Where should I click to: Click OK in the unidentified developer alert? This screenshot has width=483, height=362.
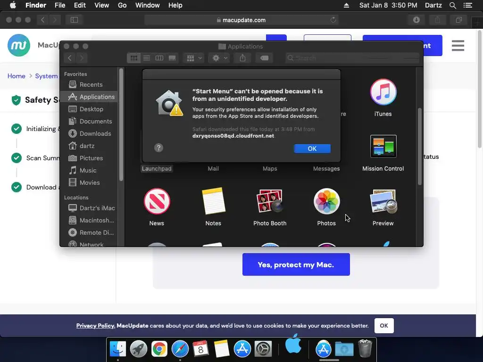[312, 148]
